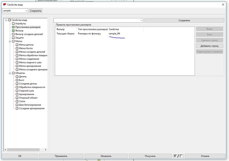This screenshot has width=229, height=161.
Task: Tick the Деталь checkbox
Action: [17, 76]
